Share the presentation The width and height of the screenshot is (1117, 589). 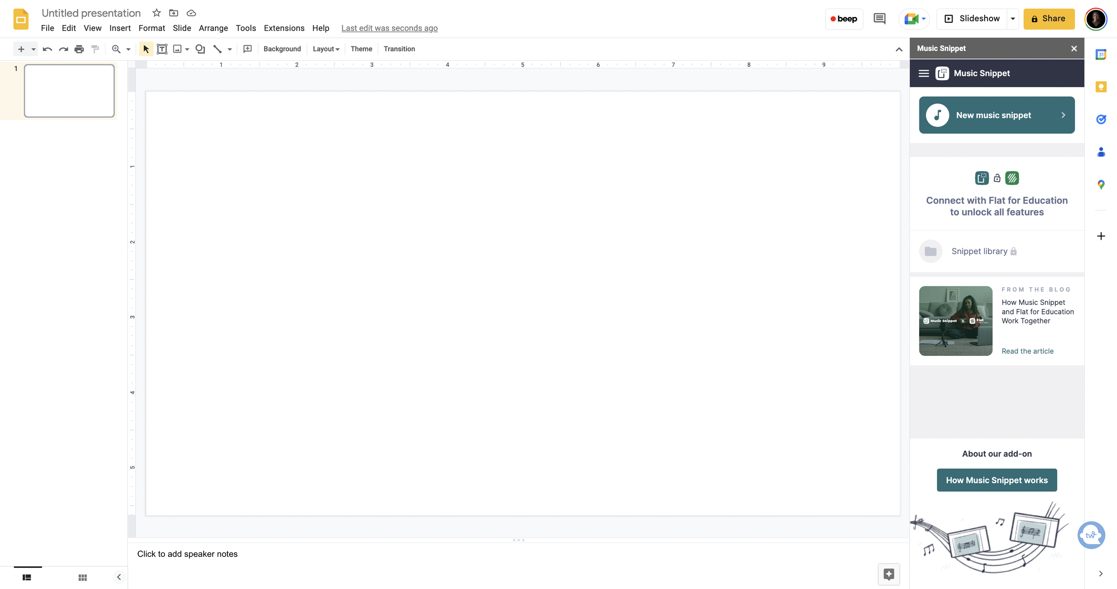click(x=1049, y=19)
